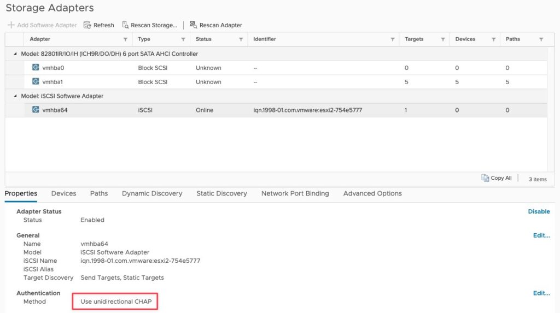Viewport: 560px width, 313px height.
Task: Collapse the iSCSI Software Adapter group
Action: (15, 96)
